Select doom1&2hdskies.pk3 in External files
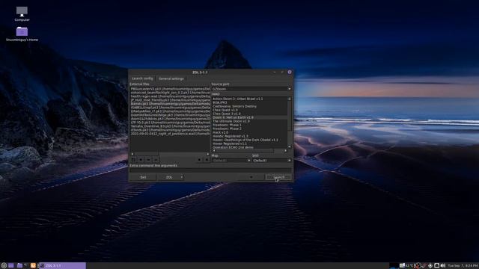This screenshot has width=479, height=269. point(170,119)
